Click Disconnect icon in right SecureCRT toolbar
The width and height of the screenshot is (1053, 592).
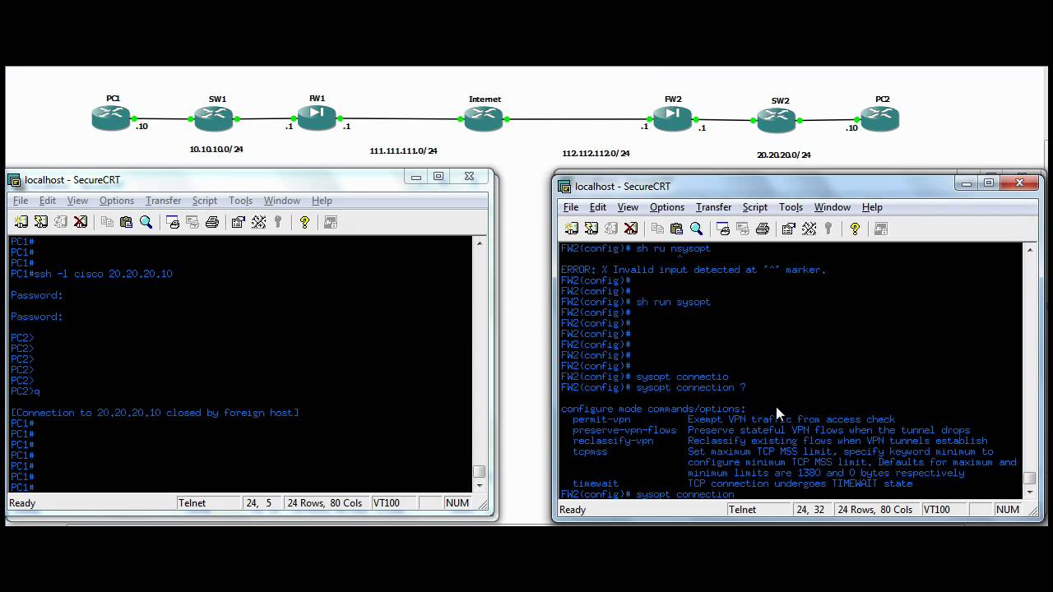click(x=631, y=229)
